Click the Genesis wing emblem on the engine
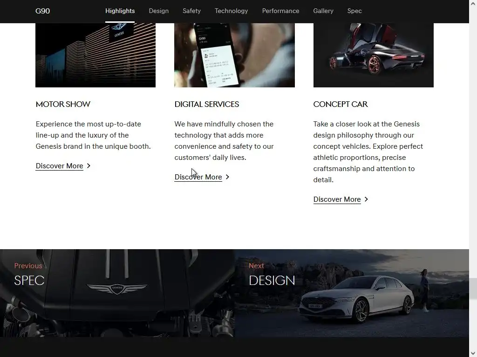The width and height of the screenshot is (477, 357). (117, 288)
